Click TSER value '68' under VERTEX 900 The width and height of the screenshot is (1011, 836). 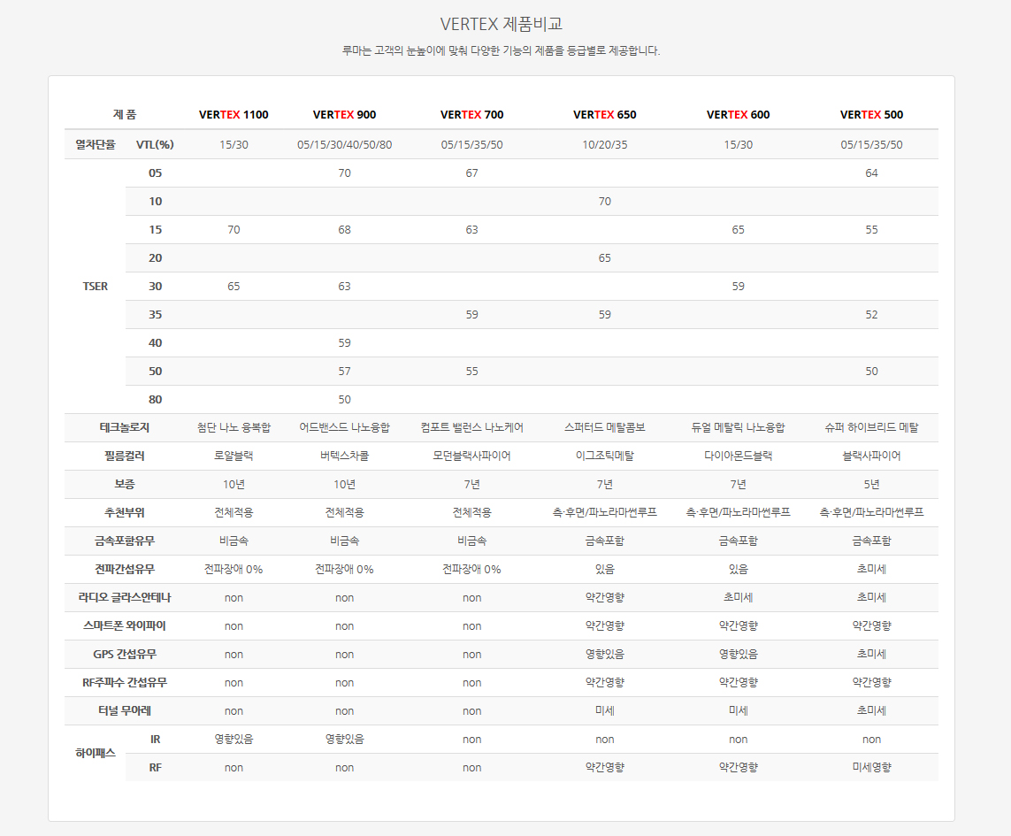344,230
